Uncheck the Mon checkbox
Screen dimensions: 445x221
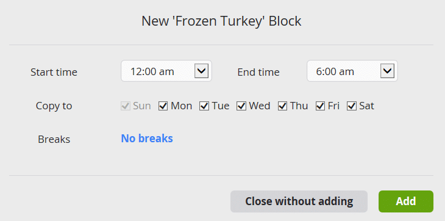[x=163, y=106]
